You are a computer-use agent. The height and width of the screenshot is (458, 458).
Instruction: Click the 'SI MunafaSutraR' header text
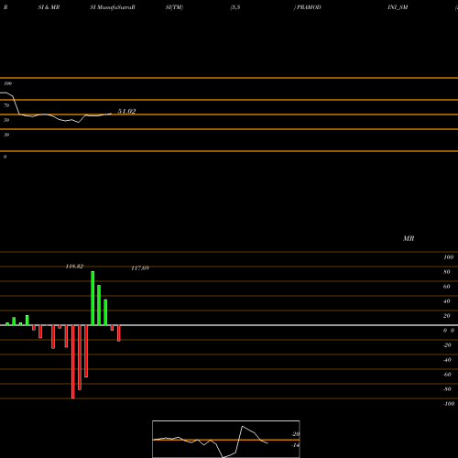tap(113, 7)
